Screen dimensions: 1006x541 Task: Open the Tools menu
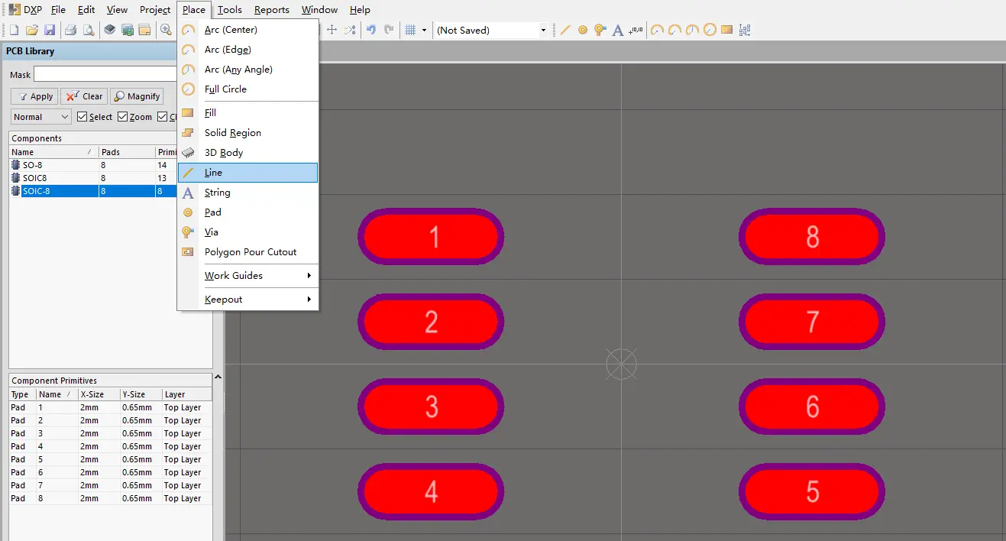coord(229,10)
